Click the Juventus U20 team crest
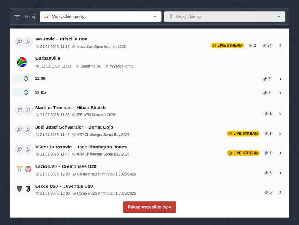 tap(28, 189)
